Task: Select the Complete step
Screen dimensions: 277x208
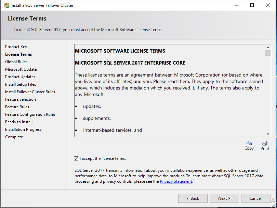Action: [14, 137]
